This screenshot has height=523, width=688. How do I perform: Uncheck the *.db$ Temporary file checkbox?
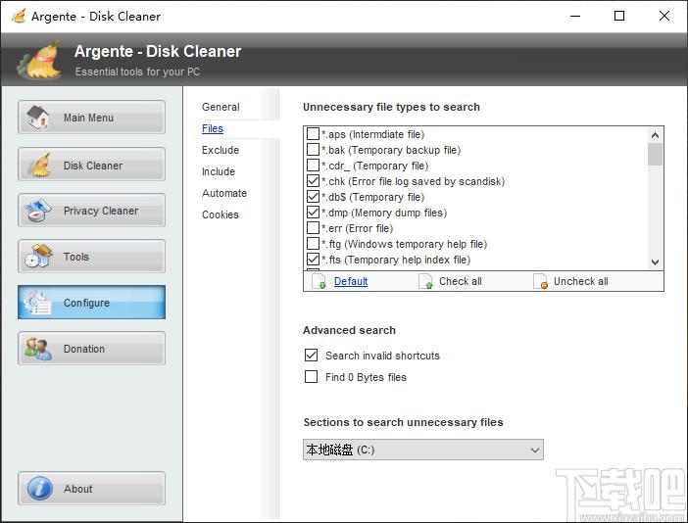click(313, 197)
